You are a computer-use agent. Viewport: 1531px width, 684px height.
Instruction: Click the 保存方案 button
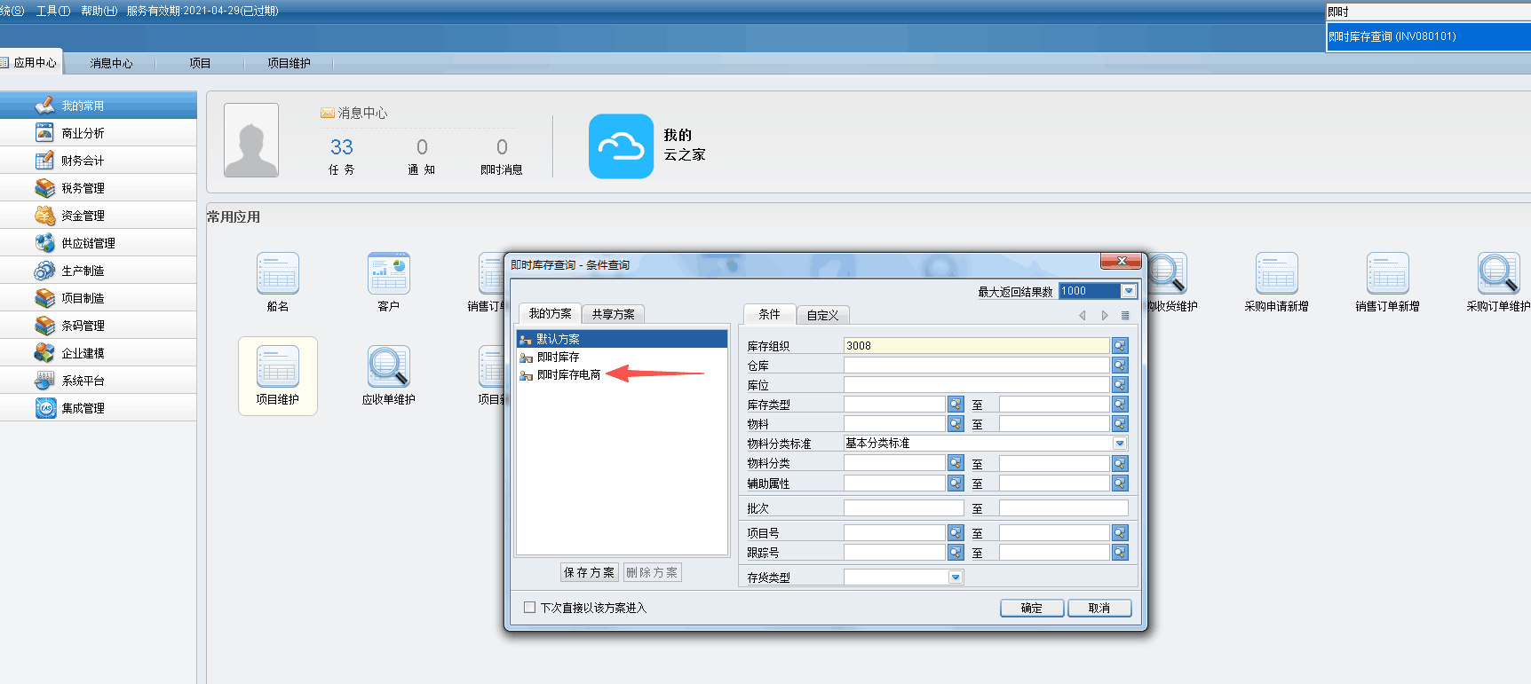click(x=589, y=572)
